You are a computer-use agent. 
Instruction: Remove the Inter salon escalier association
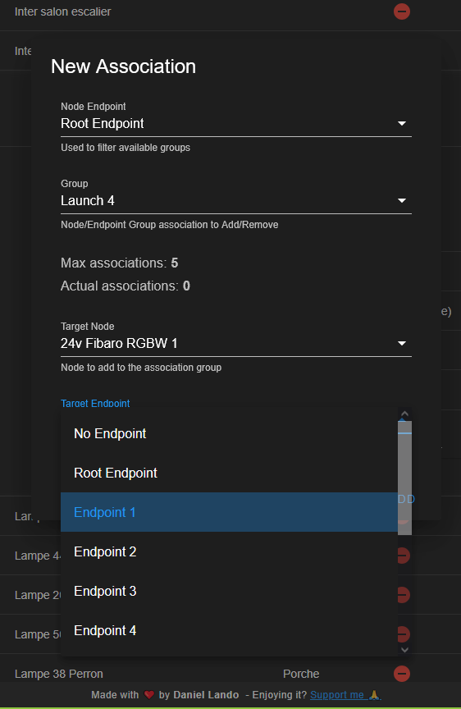click(x=402, y=11)
